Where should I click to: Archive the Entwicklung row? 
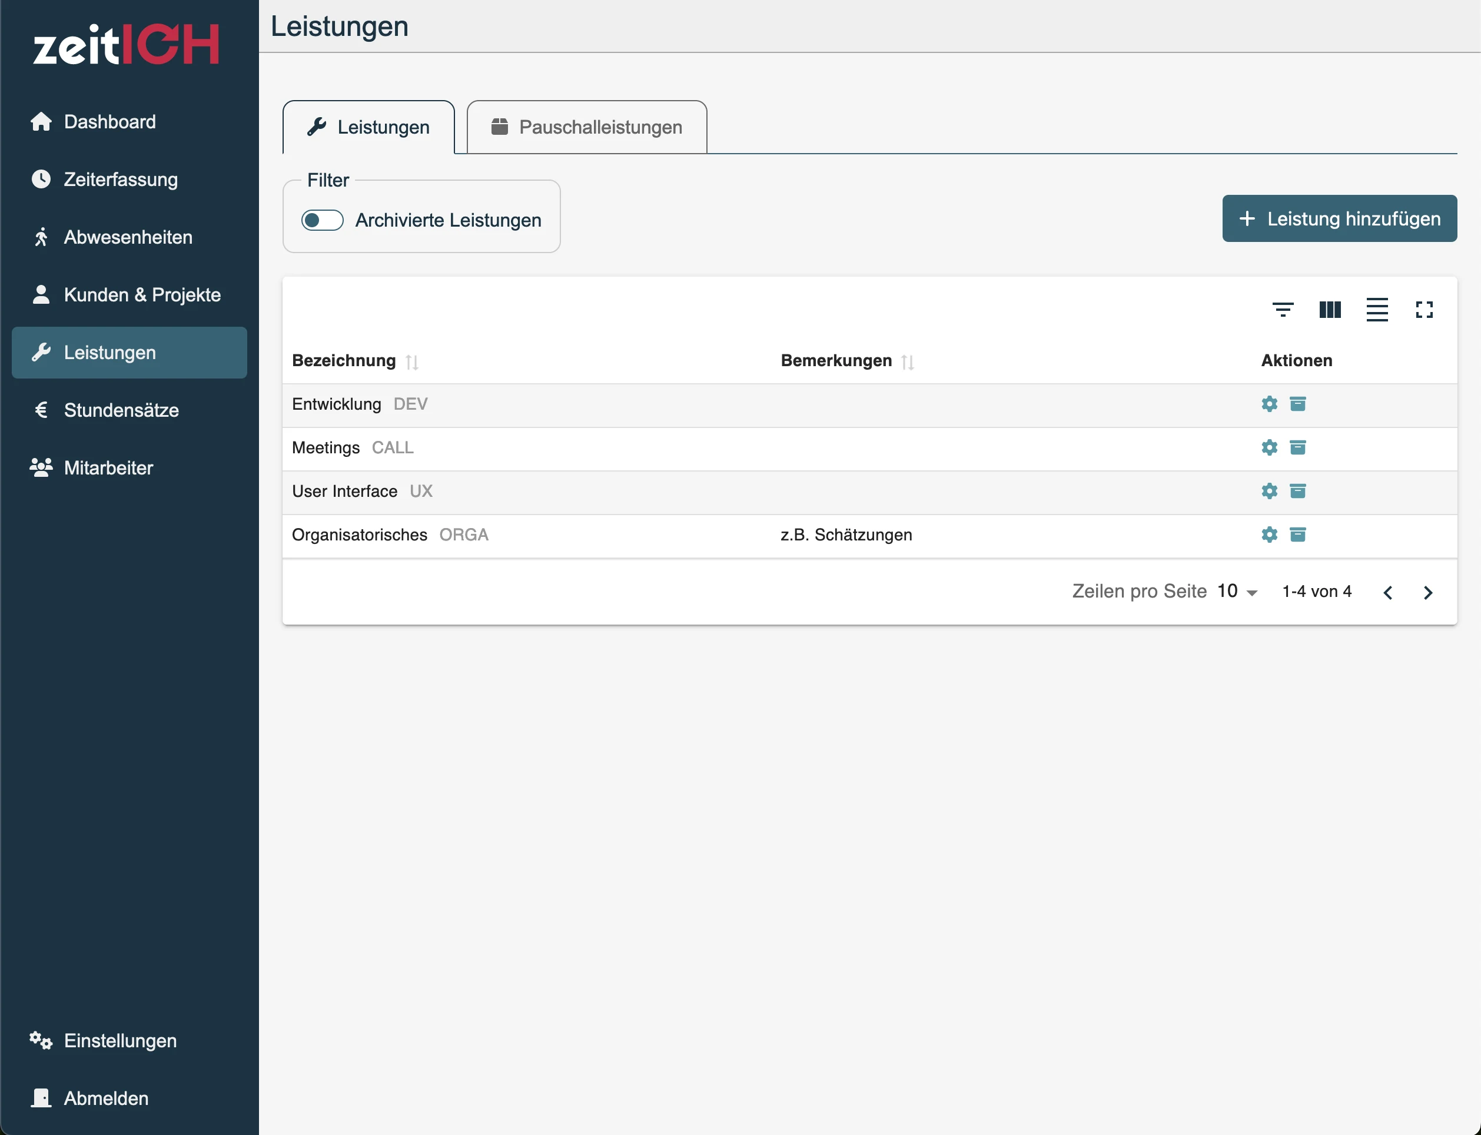point(1298,404)
